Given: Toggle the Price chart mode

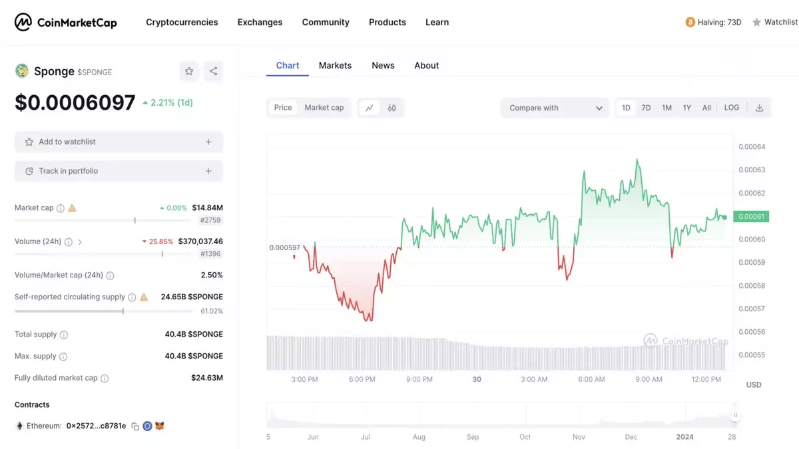Looking at the screenshot, I should point(283,108).
